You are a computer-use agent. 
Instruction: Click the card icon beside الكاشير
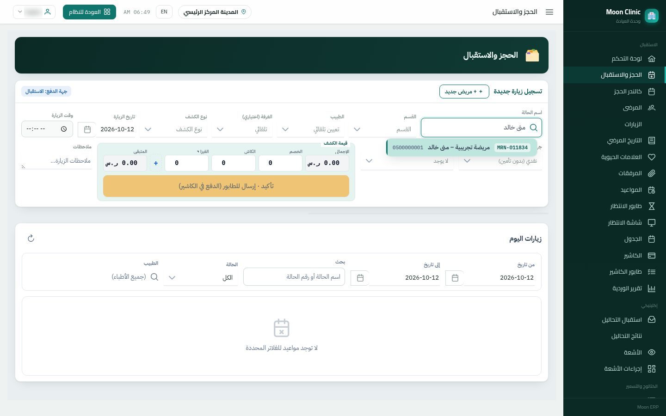pyautogui.click(x=652, y=256)
